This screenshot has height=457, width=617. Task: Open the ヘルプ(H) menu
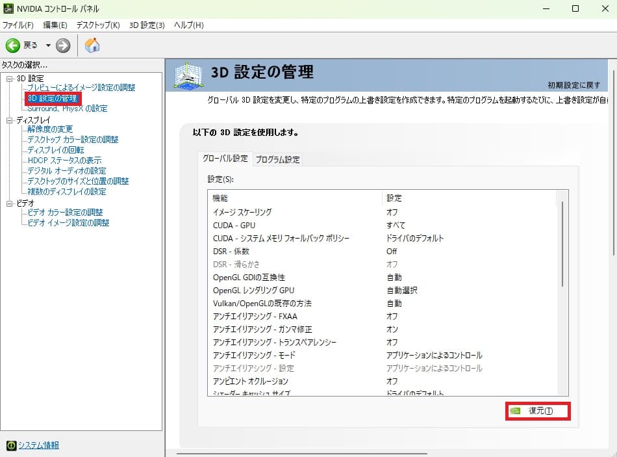(189, 25)
